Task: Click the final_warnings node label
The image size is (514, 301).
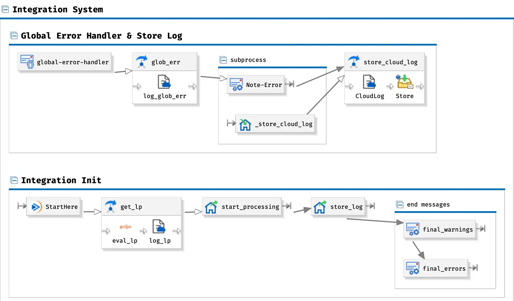Action: click(x=447, y=230)
